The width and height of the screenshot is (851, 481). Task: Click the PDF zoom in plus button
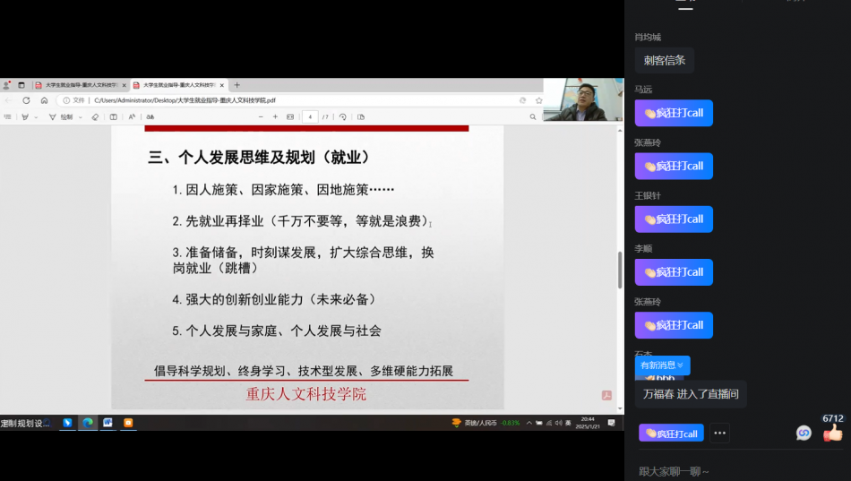275,117
